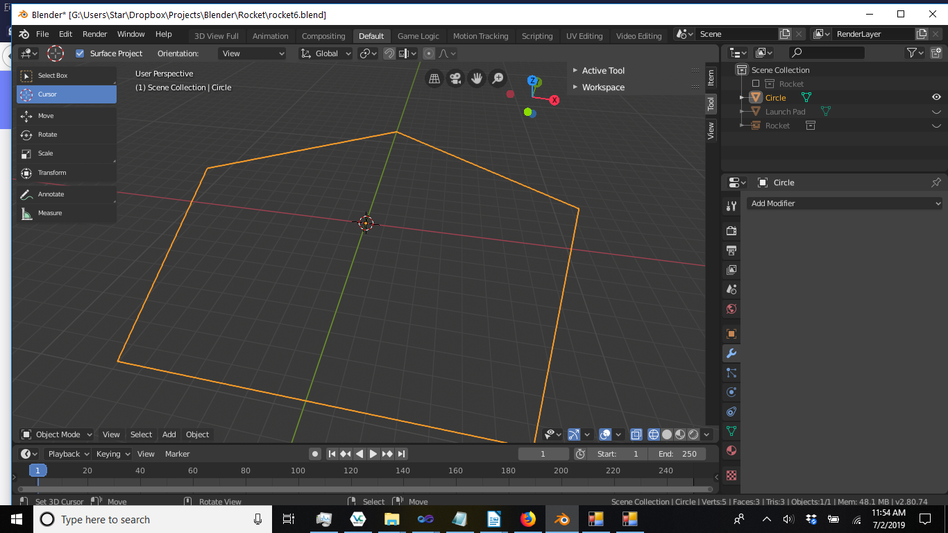Open the Texture properties checker icon
This screenshot has width=948, height=533.
click(731, 475)
